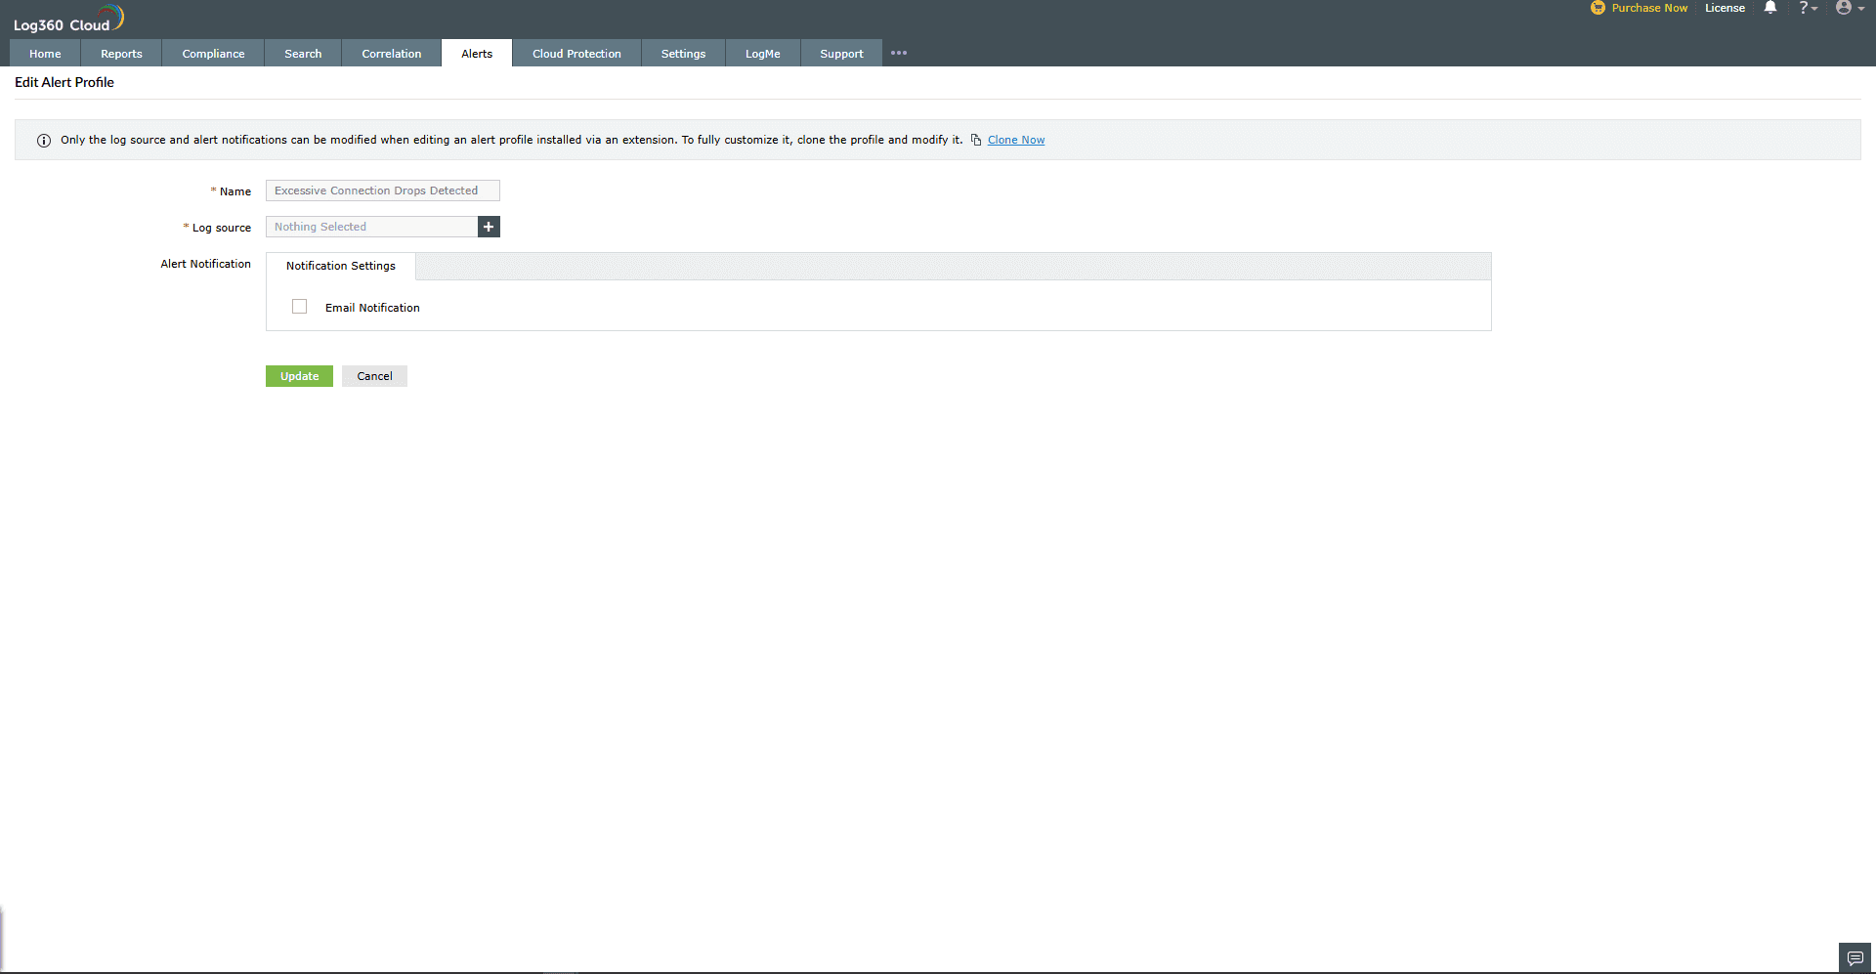Switch to the Reports tab

tap(120, 54)
